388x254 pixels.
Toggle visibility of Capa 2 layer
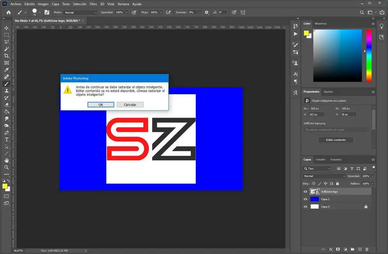point(305,199)
